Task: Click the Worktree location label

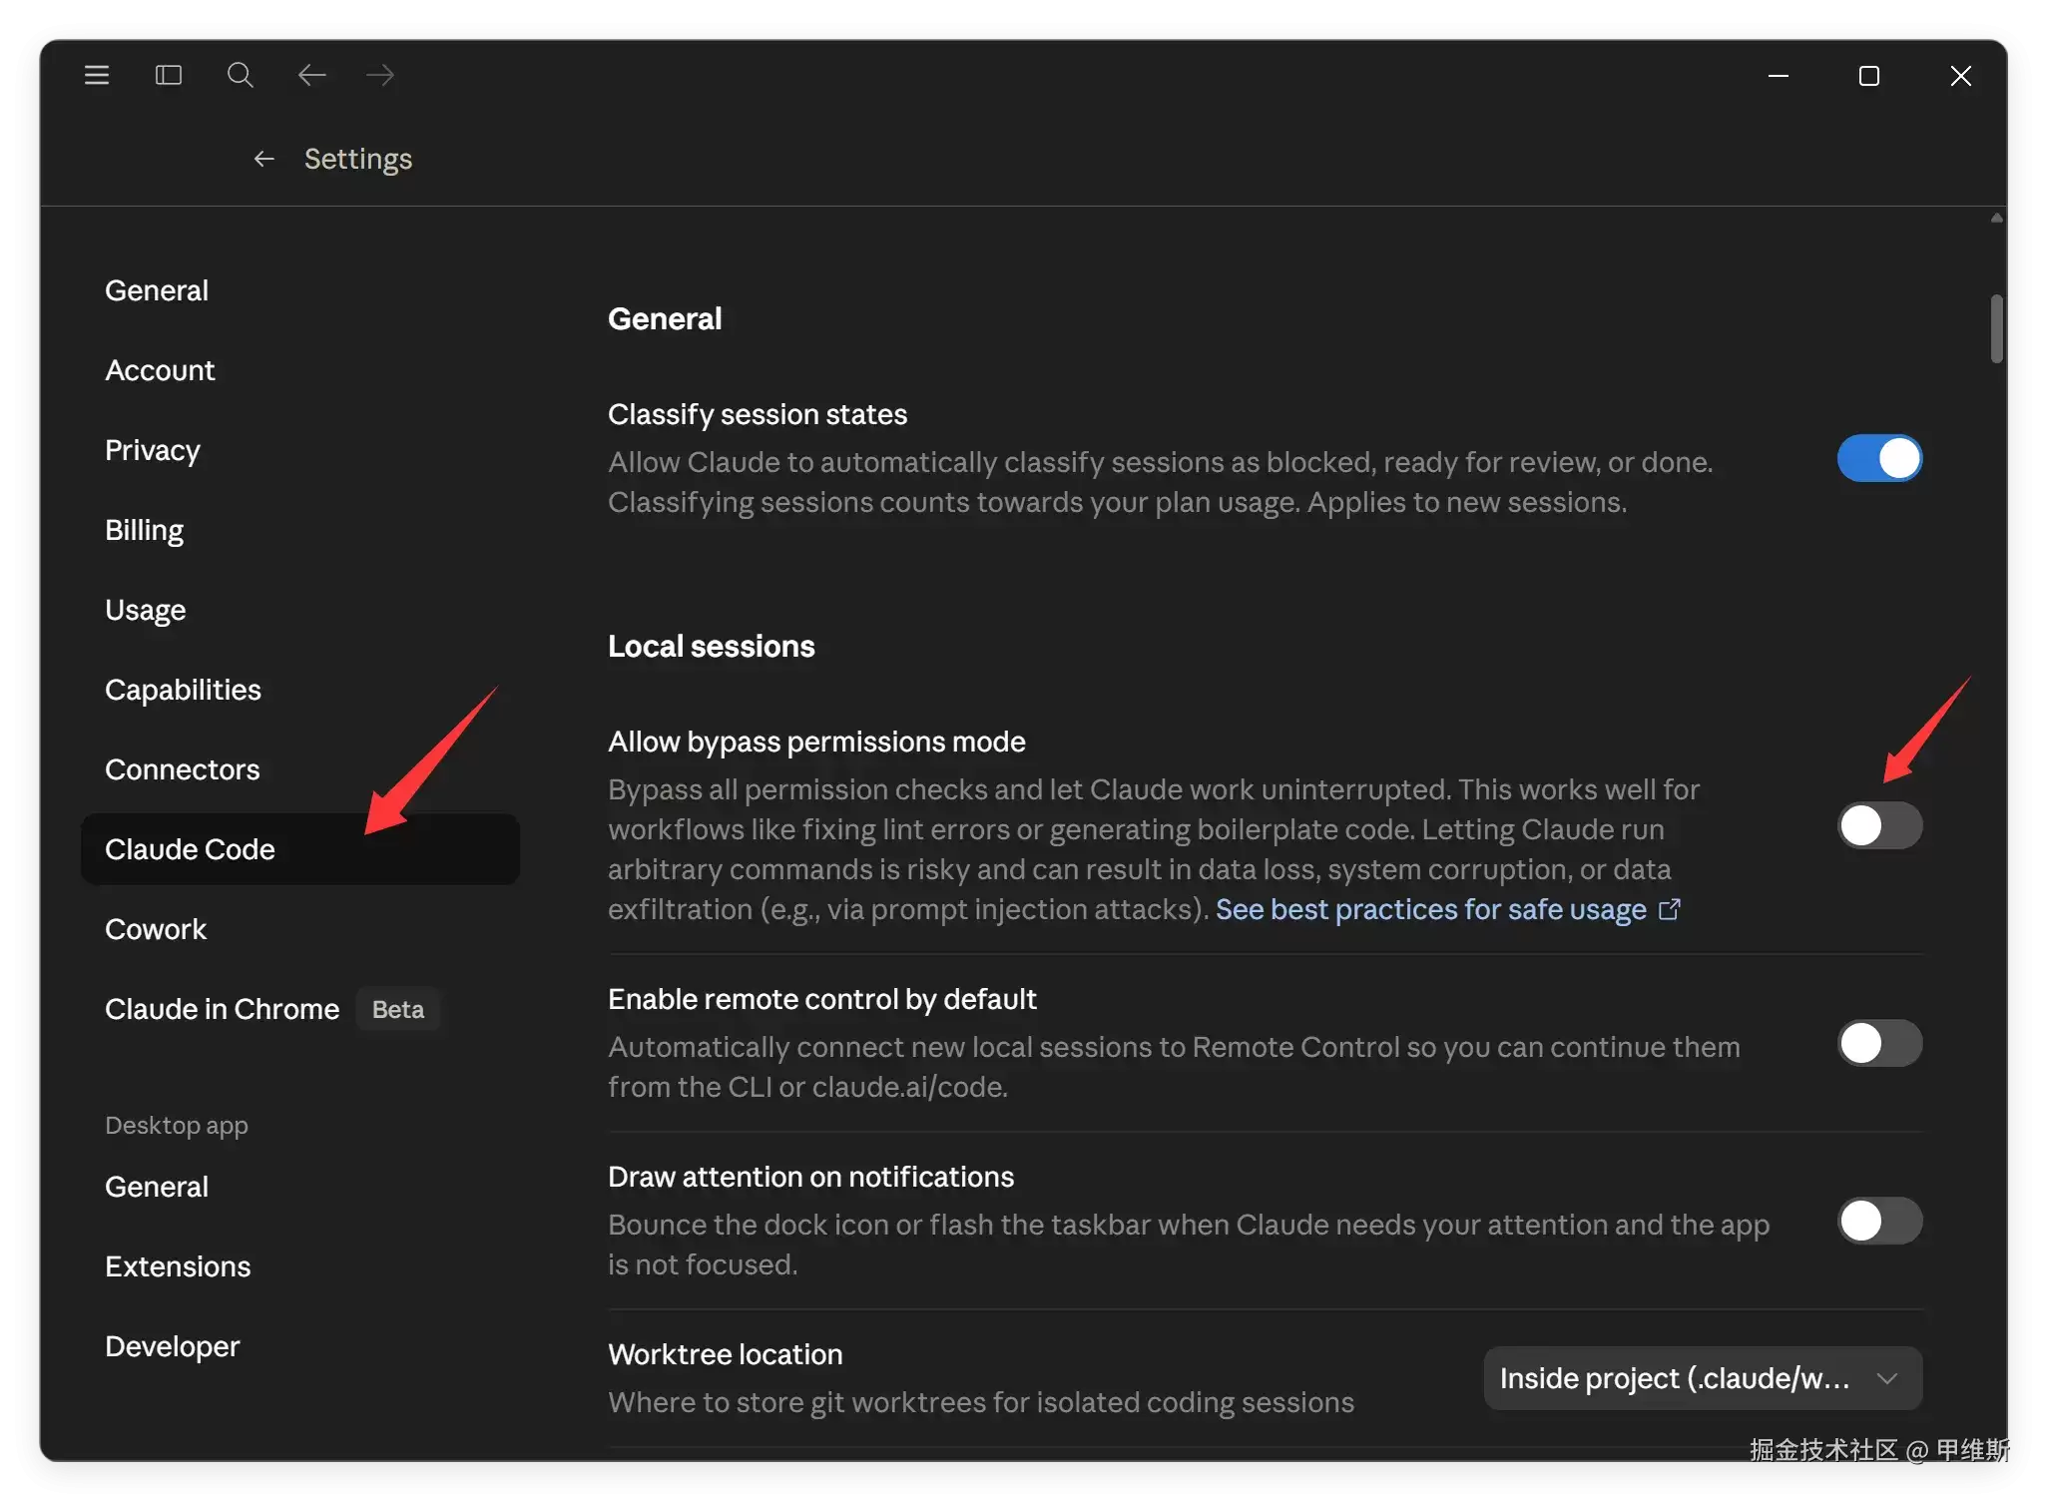Action: click(x=726, y=1354)
